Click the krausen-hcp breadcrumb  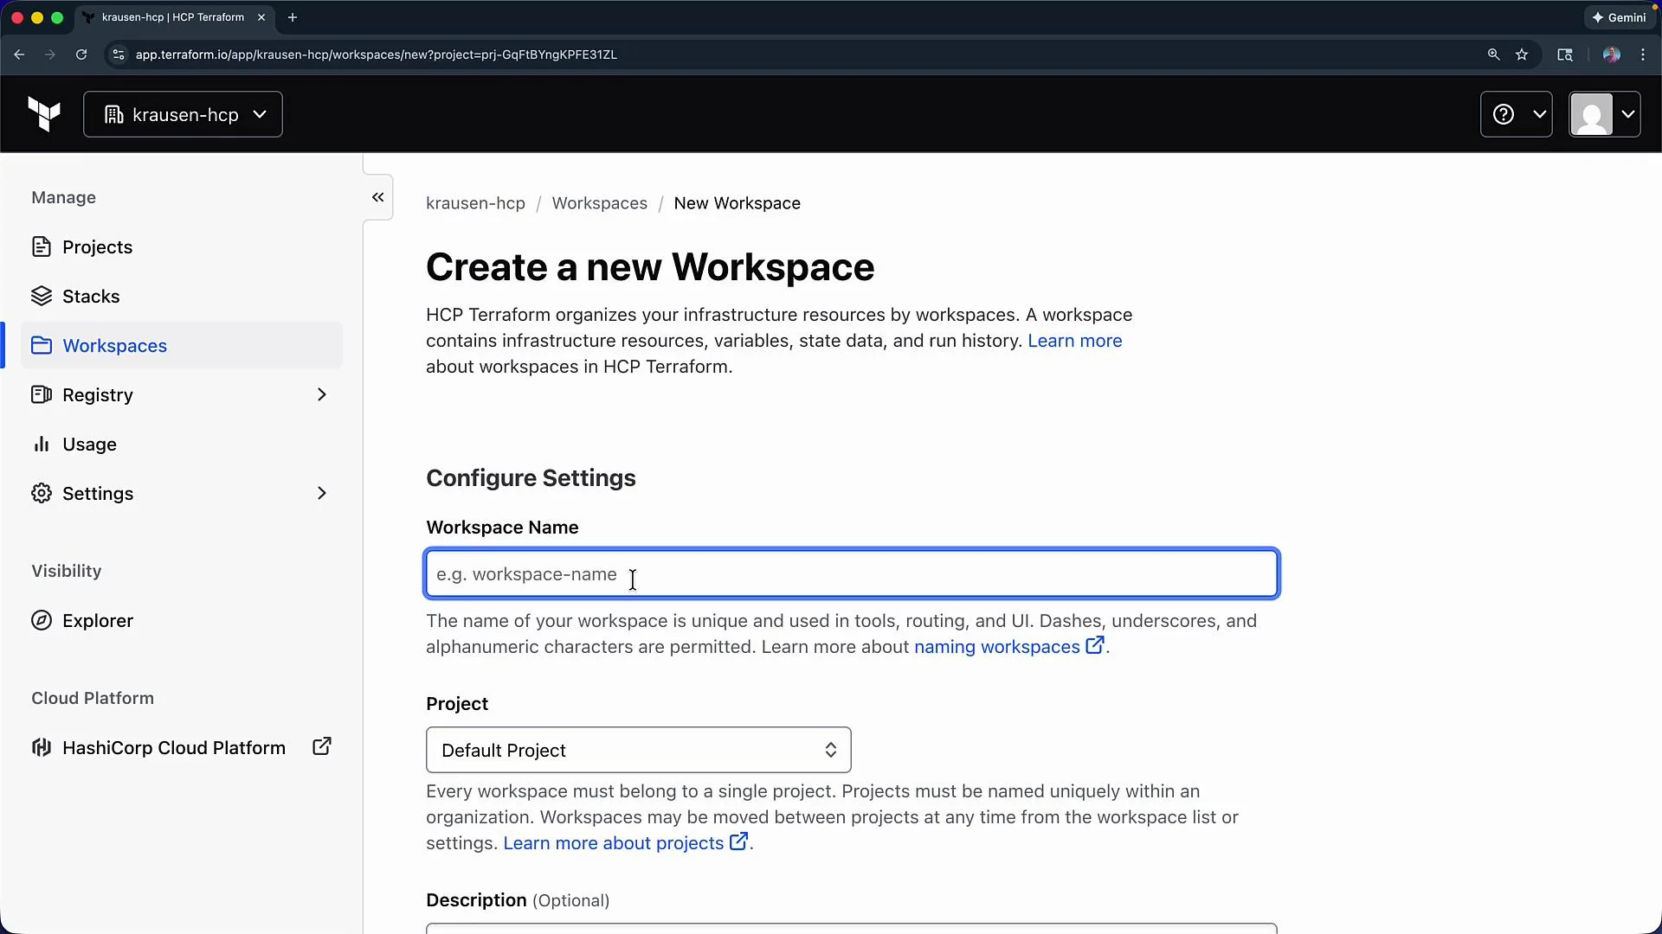475,203
